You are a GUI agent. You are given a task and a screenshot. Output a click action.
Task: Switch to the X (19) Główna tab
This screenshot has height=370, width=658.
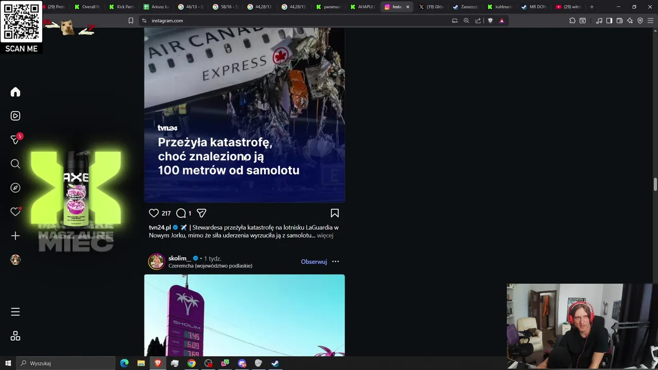pos(431,7)
